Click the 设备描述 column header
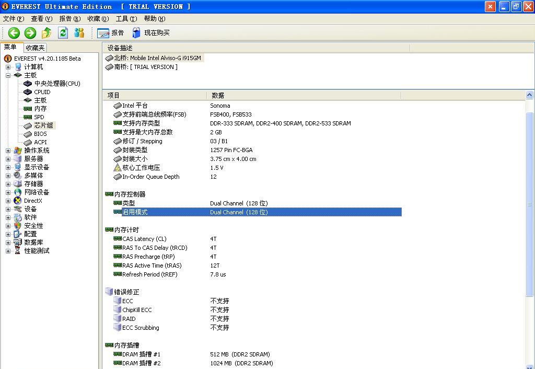Screen dimensions: 535x369 click(x=256, y=48)
